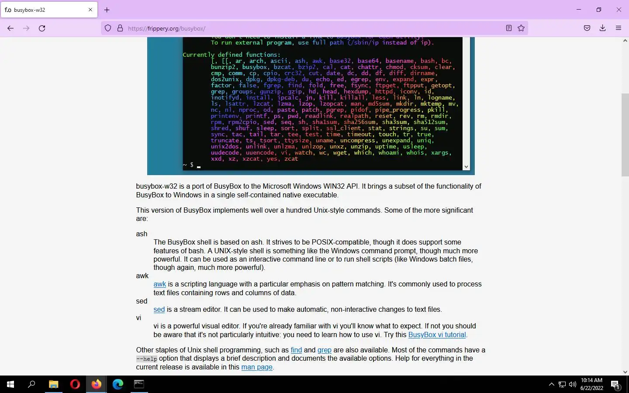629x393 pixels.
Task: Show hidden system tray icons
Action: [551, 384]
